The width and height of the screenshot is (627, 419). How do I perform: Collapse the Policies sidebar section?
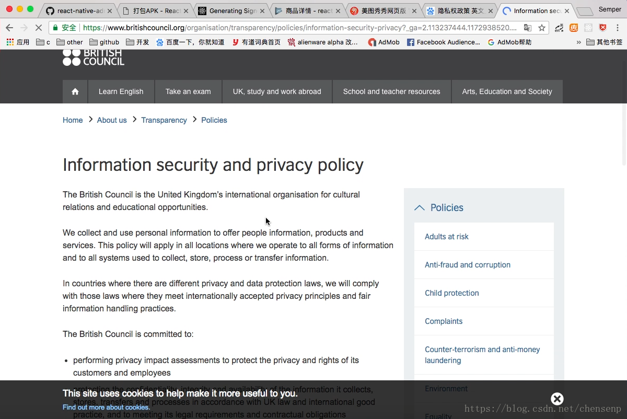click(x=419, y=207)
